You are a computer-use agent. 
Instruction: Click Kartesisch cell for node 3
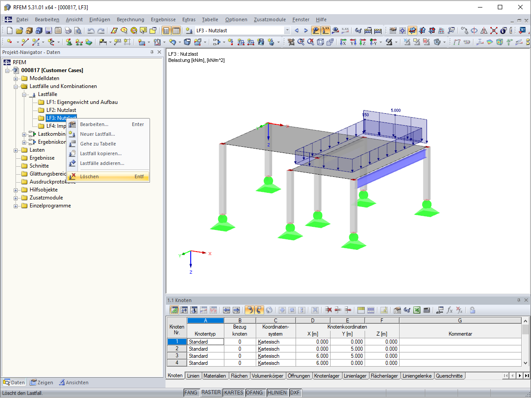(x=276, y=356)
